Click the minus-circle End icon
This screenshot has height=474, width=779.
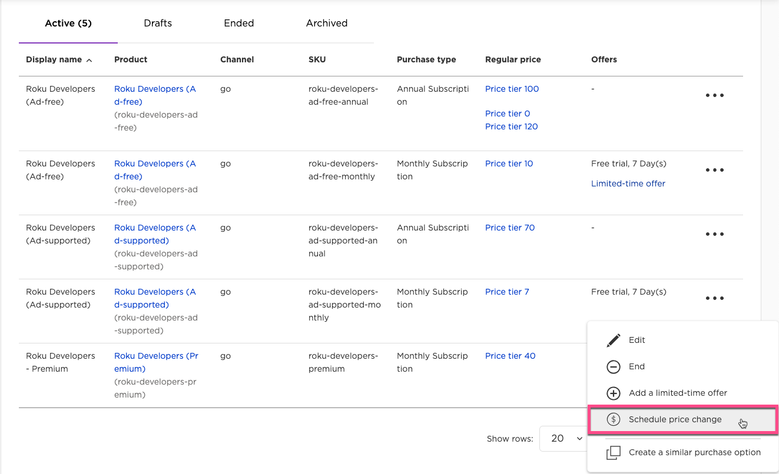[613, 366]
